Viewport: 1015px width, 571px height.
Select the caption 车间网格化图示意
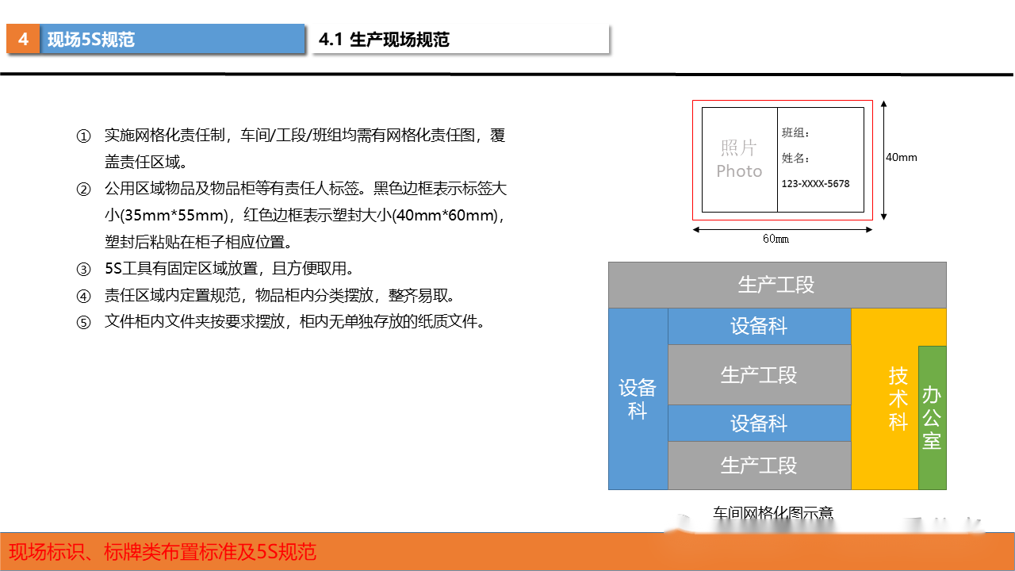pos(773,513)
